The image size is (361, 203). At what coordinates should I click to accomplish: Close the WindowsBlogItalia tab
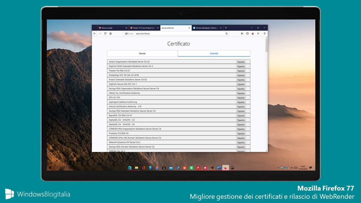point(221,28)
